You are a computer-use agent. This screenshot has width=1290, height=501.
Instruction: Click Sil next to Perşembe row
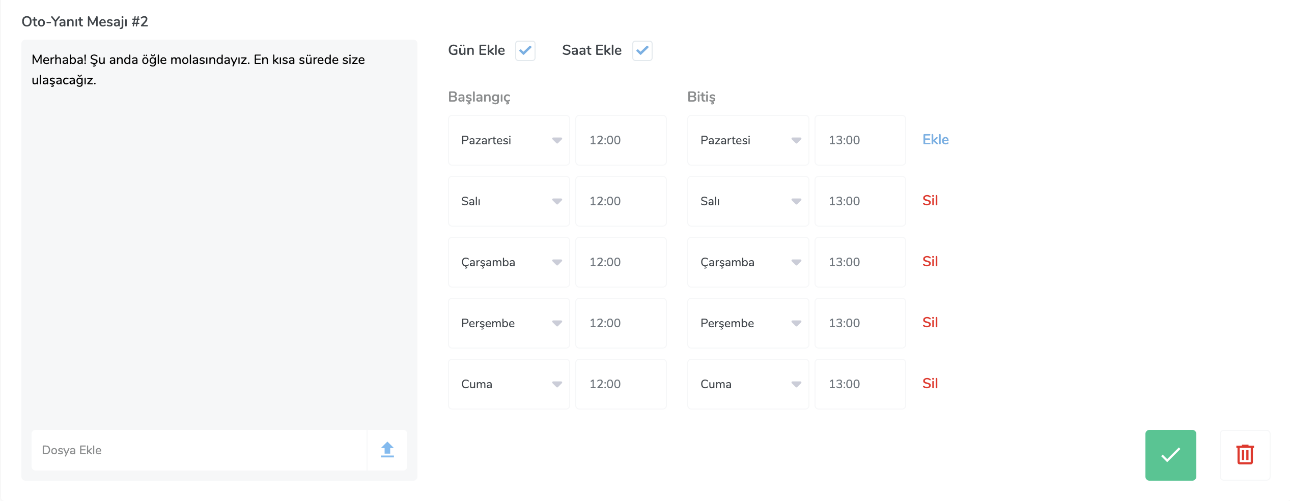pos(930,323)
